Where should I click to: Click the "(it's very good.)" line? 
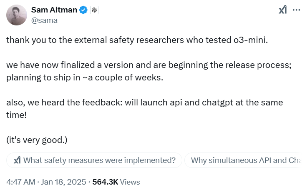coord(37,140)
